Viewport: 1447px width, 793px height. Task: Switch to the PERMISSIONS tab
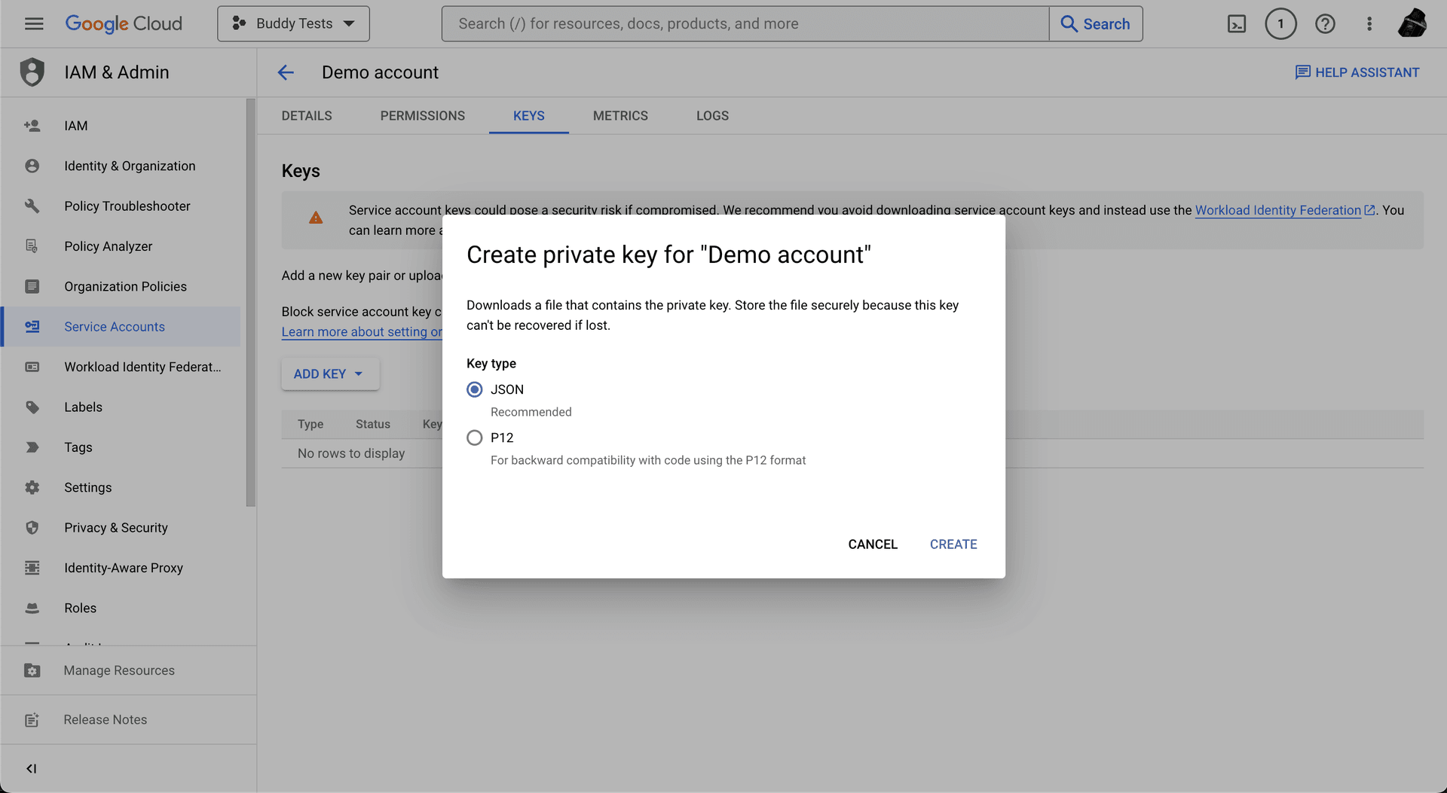pyautogui.click(x=422, y=116)
